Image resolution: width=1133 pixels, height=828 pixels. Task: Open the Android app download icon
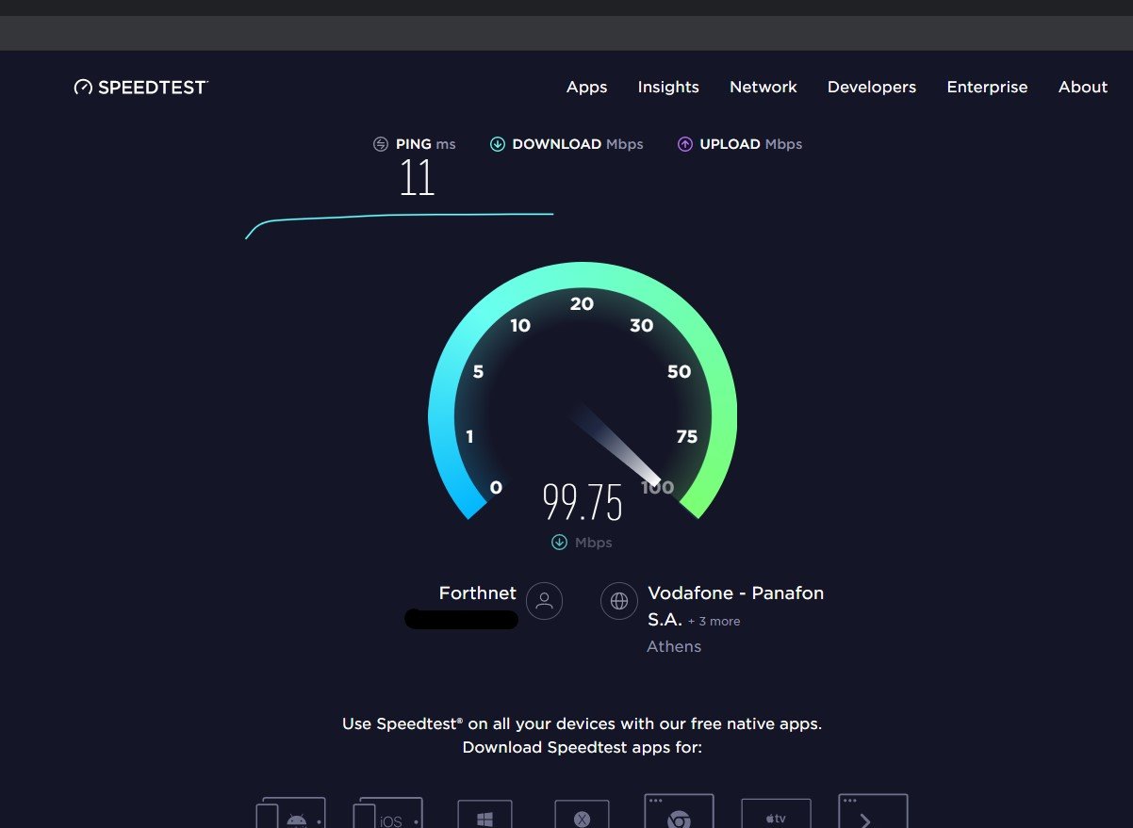(x=290, y=813)
